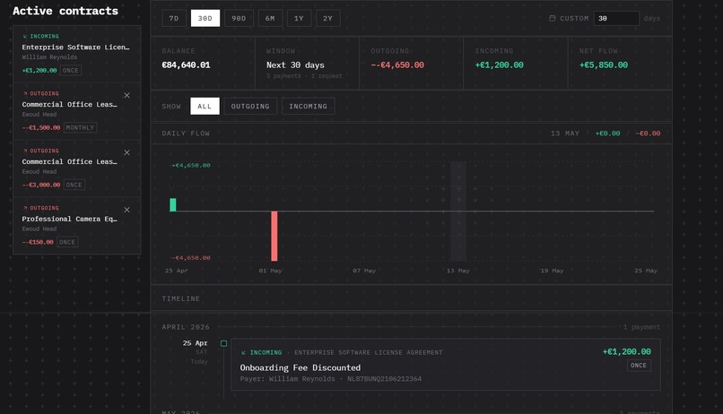Filter chart to INCOMING only

point(308,107)
